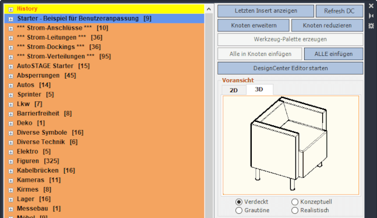Expand the History node
The image size is (377, 218).
[10, 9]
